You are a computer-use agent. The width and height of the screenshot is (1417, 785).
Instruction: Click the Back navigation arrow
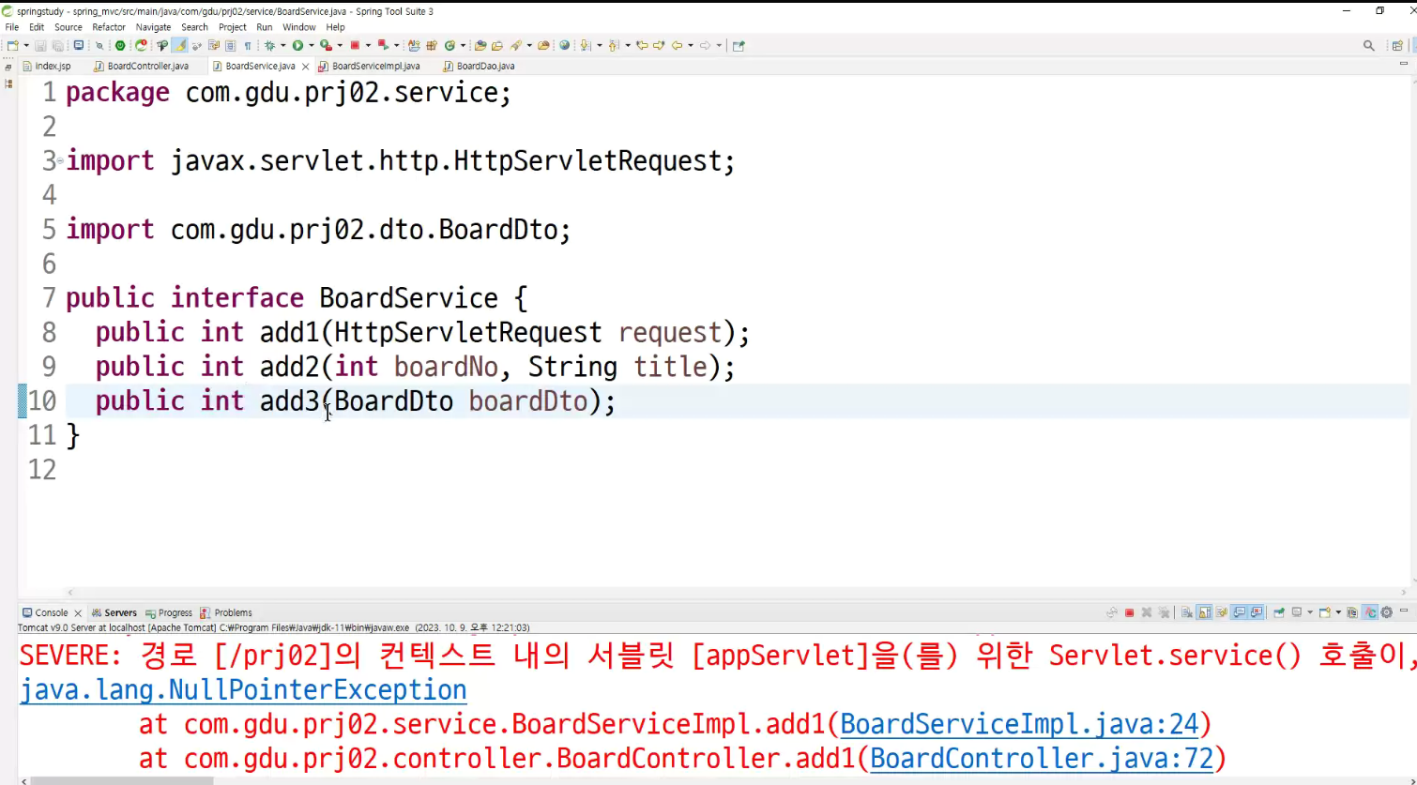(x=676, y=45)
